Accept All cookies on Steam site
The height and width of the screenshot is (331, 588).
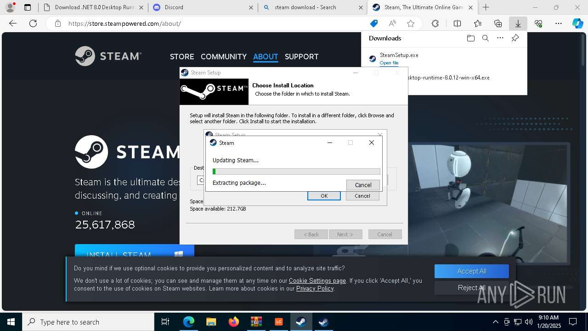tap(472, 271)
